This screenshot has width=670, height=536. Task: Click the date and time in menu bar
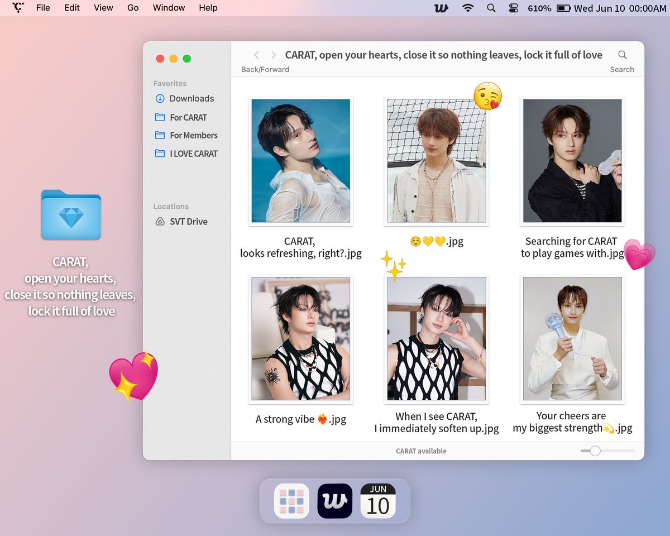pos(620,8)
